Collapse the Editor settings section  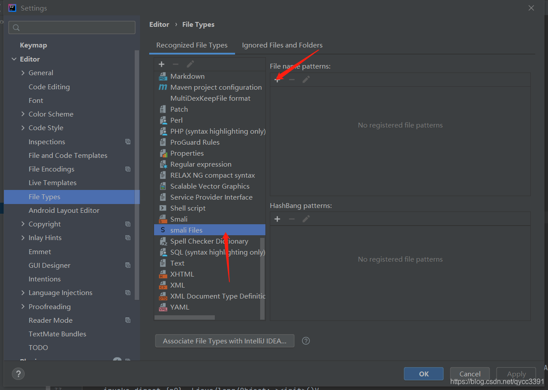[14, 59]
